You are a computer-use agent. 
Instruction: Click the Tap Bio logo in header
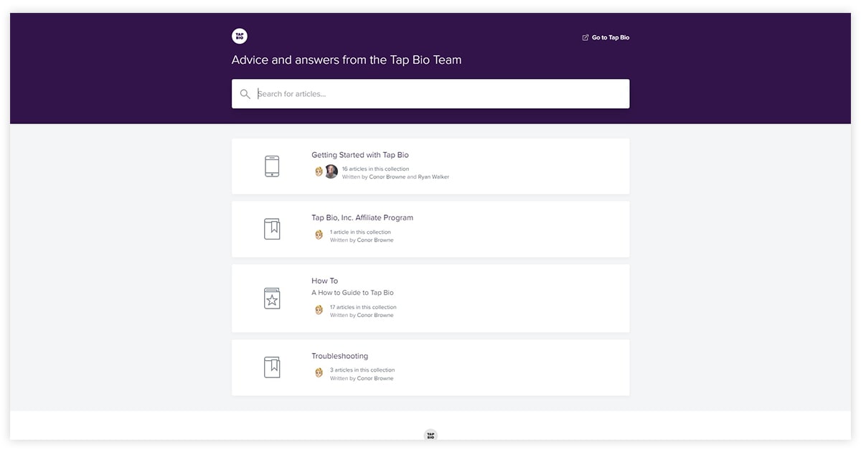pos(240,37)
